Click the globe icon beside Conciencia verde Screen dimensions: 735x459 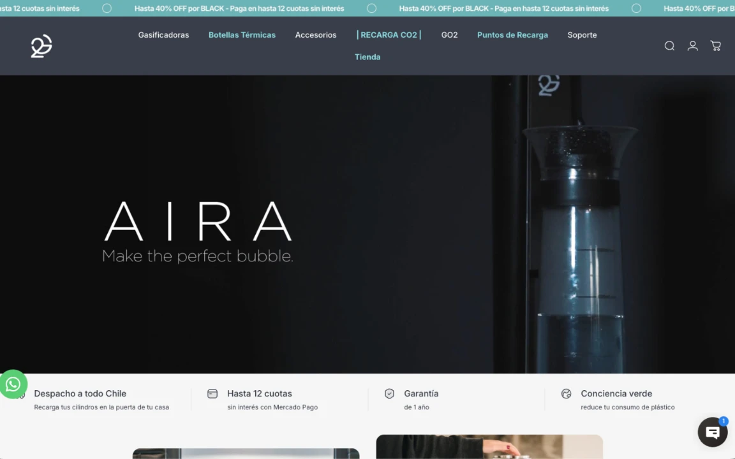[x=567, y=394]
